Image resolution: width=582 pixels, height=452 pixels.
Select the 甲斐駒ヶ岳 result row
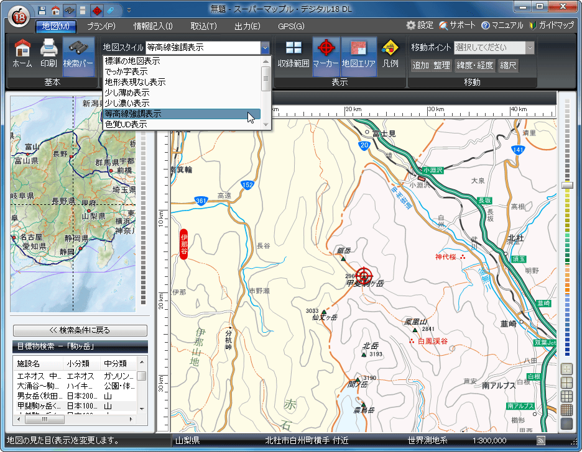(75, 406)
